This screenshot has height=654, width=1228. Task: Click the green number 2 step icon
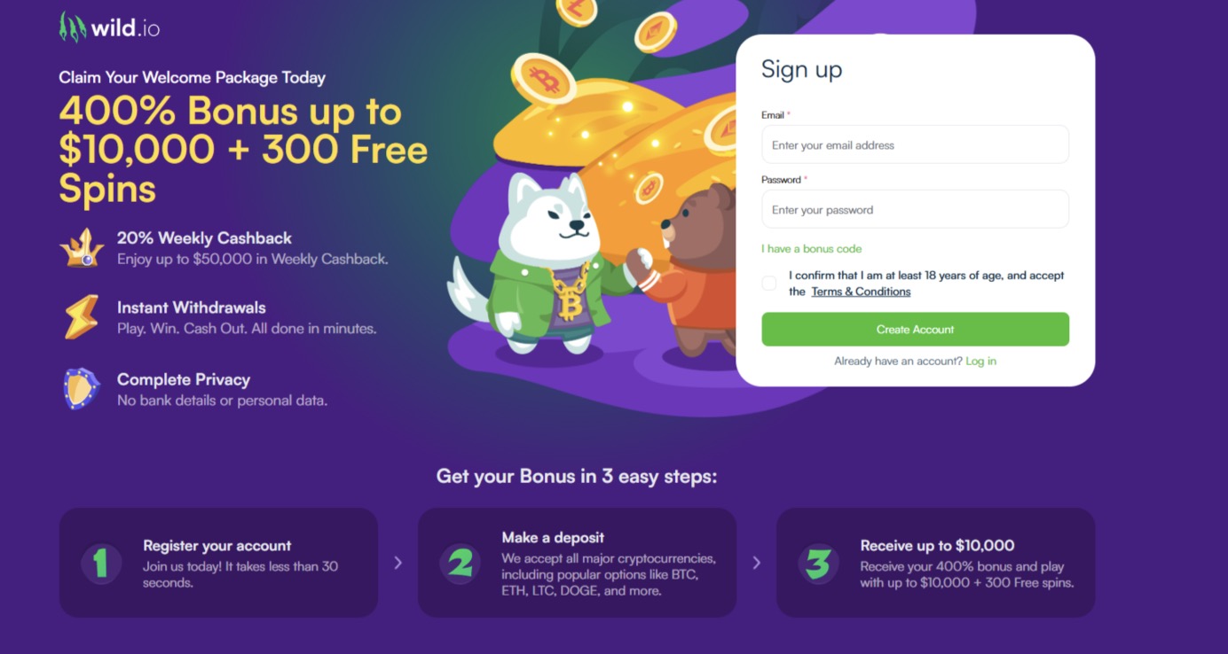click(460, 563)
